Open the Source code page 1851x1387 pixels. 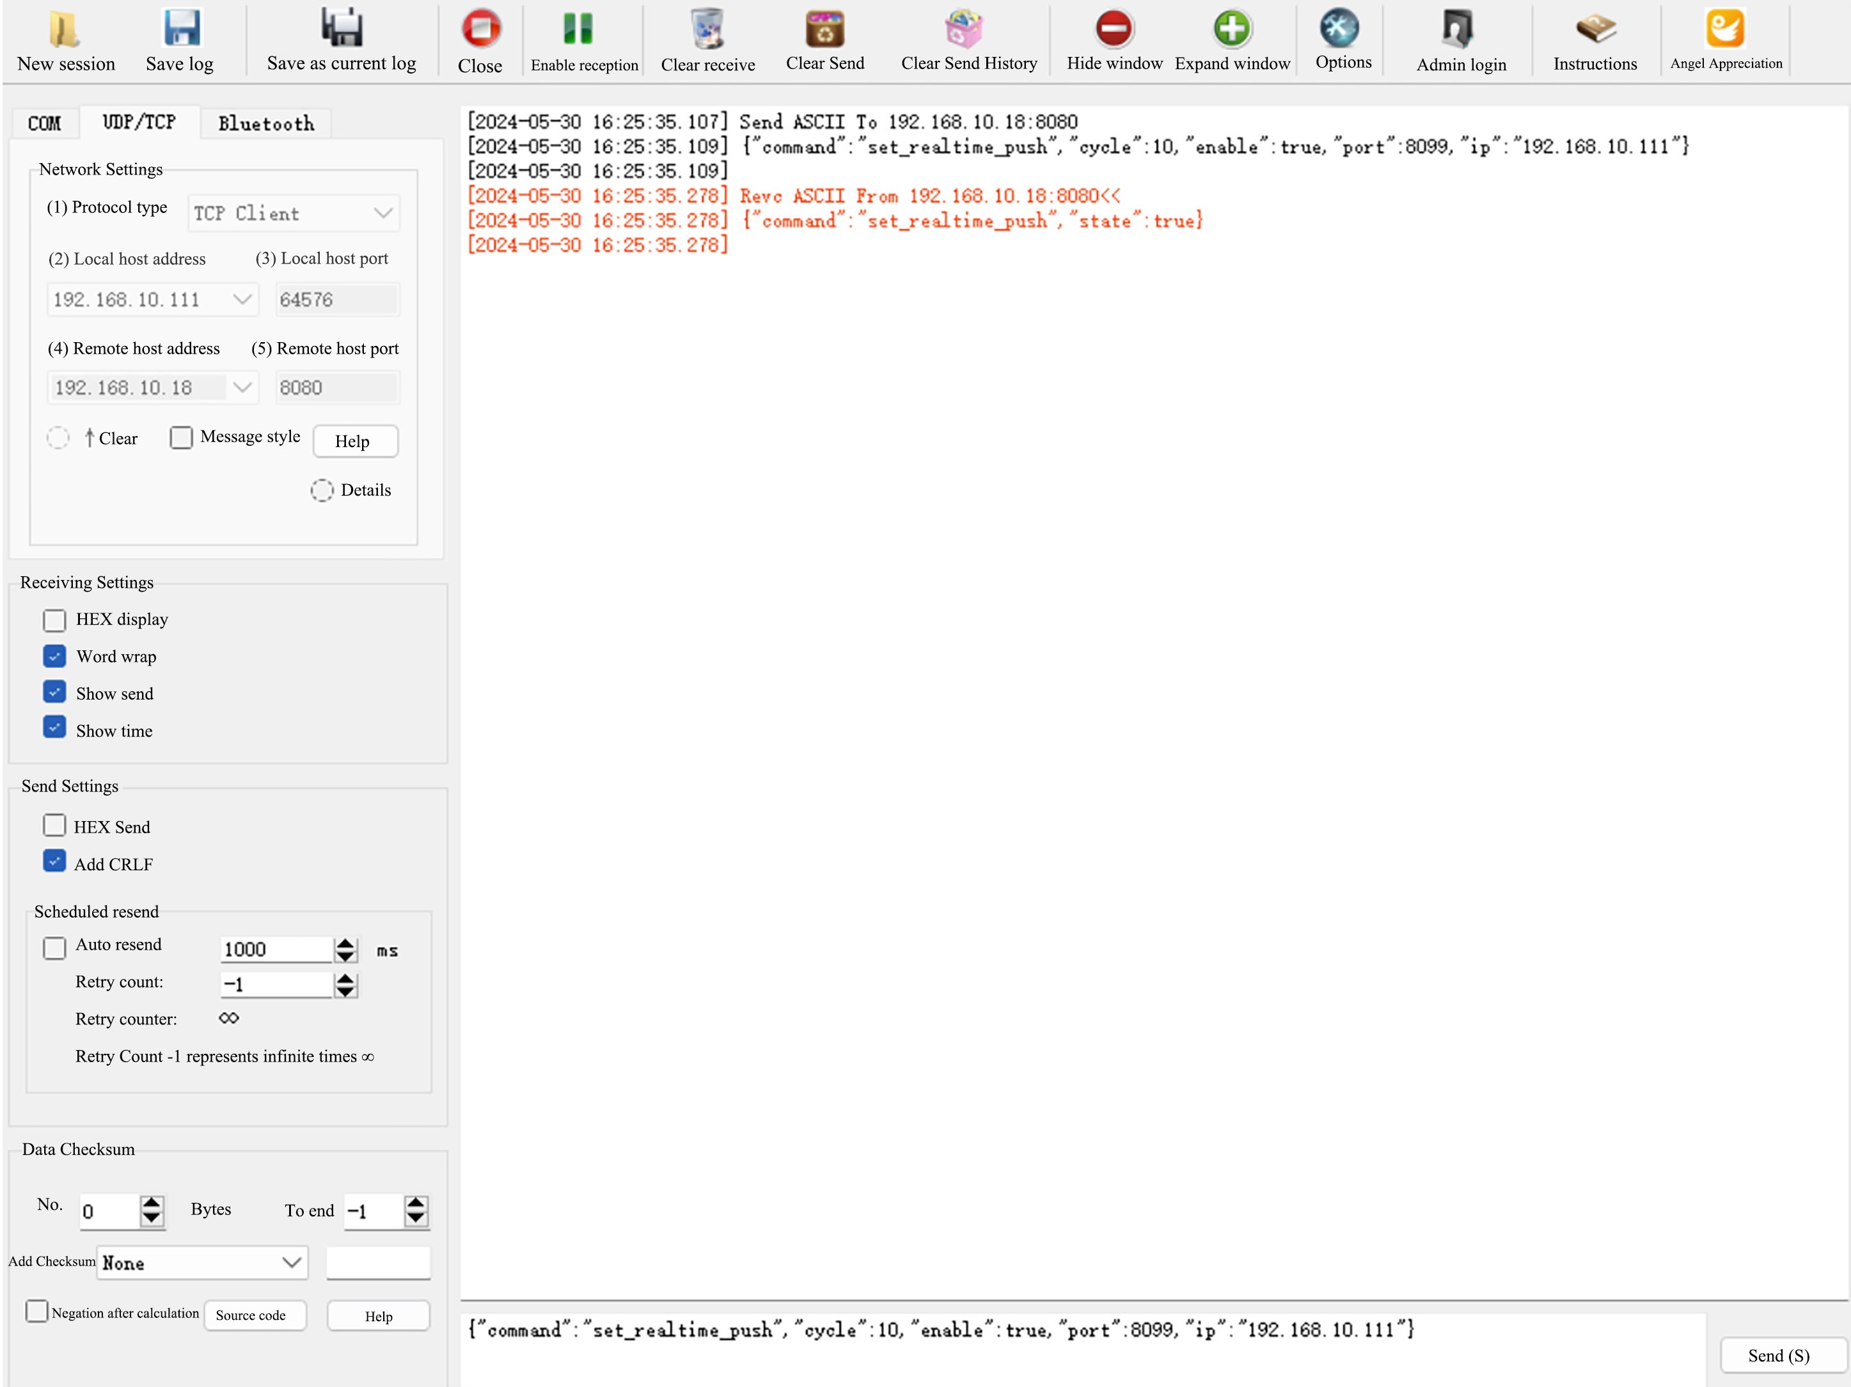point(255,1315)
